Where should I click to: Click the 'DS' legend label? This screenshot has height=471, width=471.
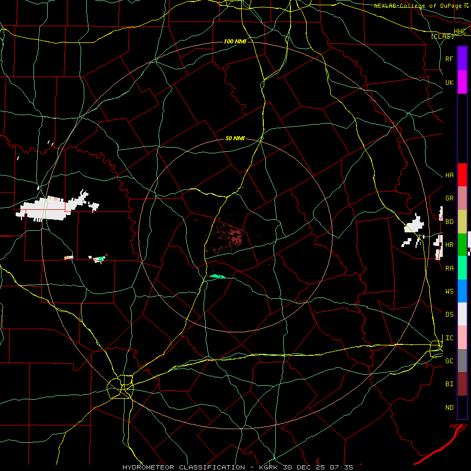pyautogui.click(x=449, y=315)
